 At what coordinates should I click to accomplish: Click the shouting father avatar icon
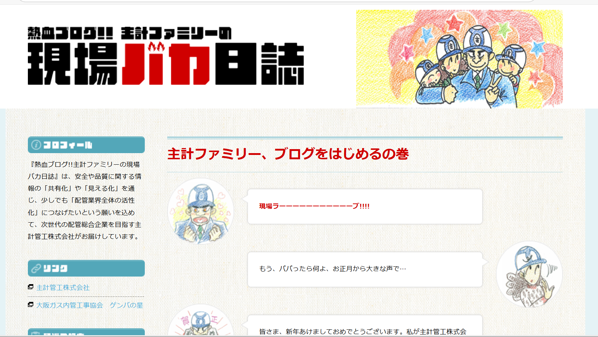point(201,211)
